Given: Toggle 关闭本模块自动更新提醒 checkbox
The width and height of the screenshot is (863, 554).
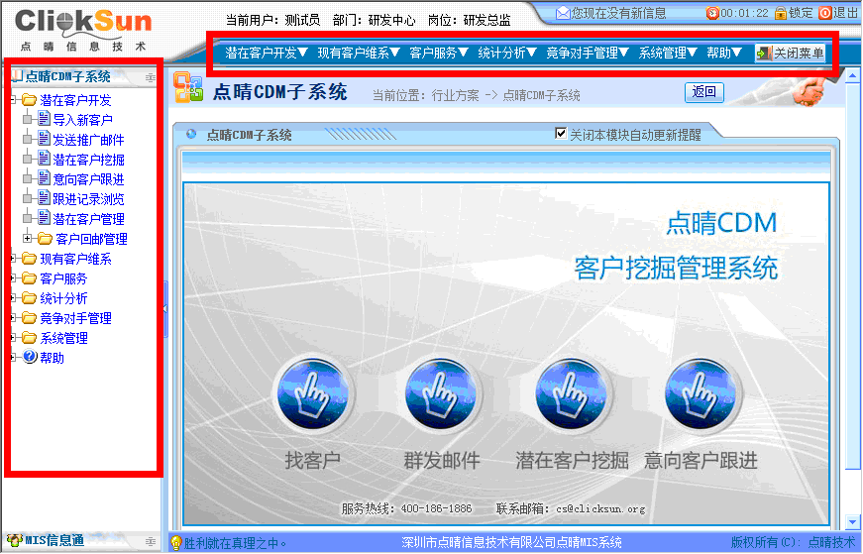Looking at the screenshot, I should pos(561,134).
